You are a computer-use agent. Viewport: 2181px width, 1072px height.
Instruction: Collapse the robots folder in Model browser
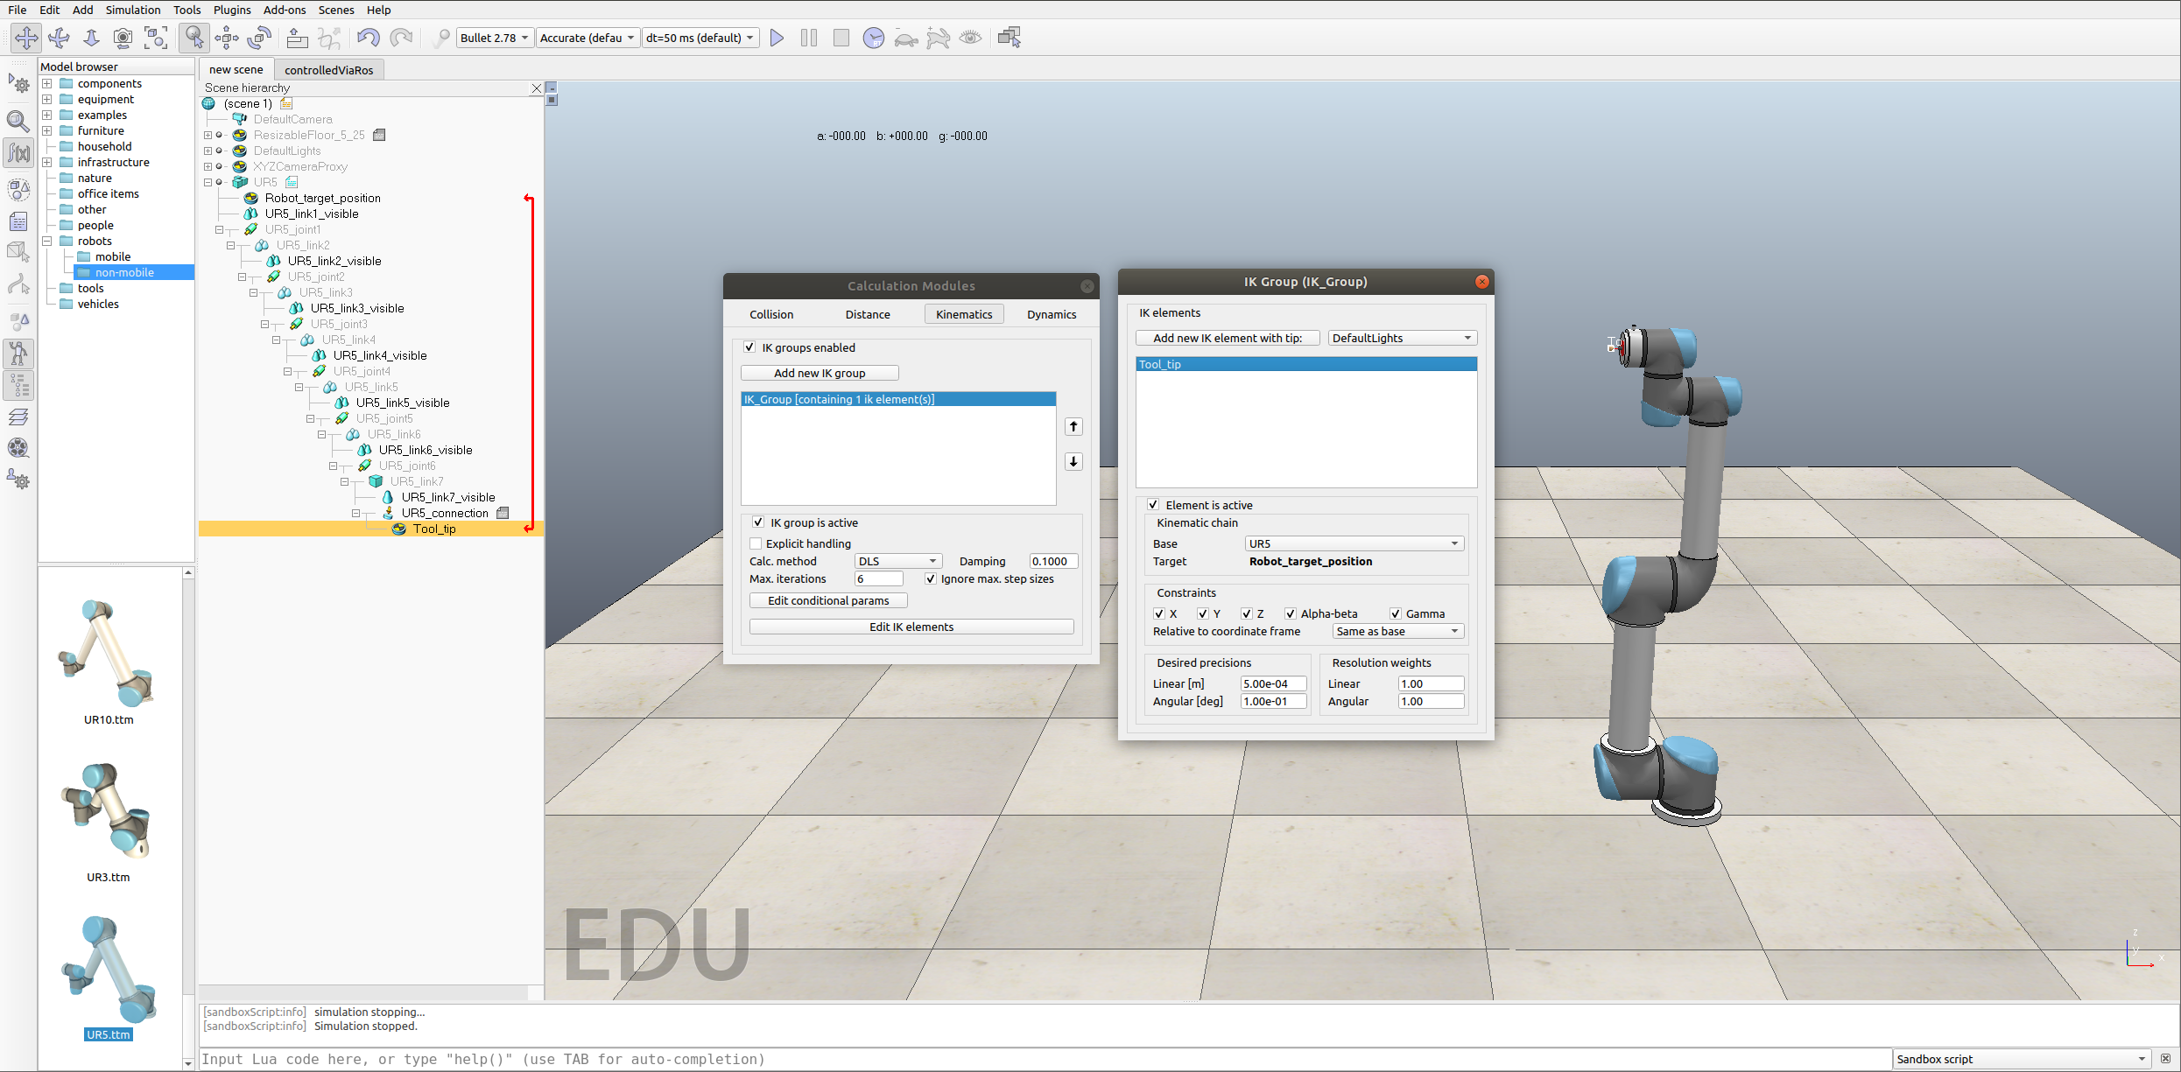(47, 241)
